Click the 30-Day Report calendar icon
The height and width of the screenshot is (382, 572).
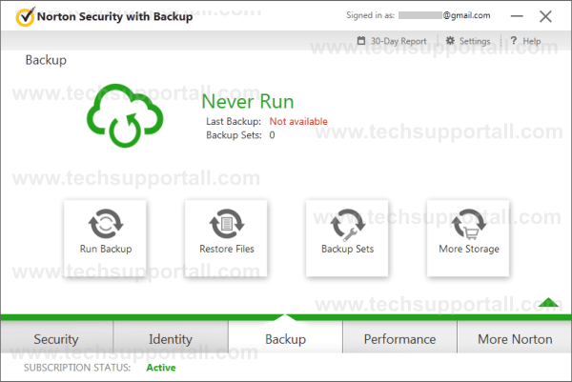[361, 40]
